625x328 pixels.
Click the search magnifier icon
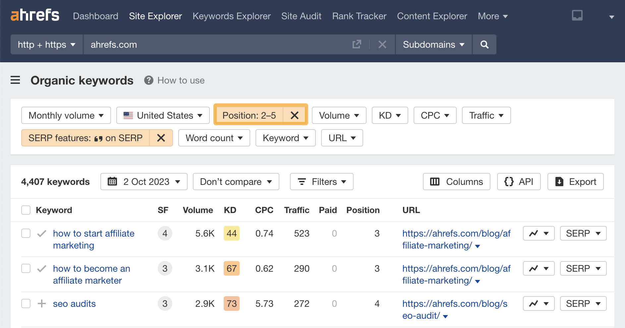tap(484, 44)
